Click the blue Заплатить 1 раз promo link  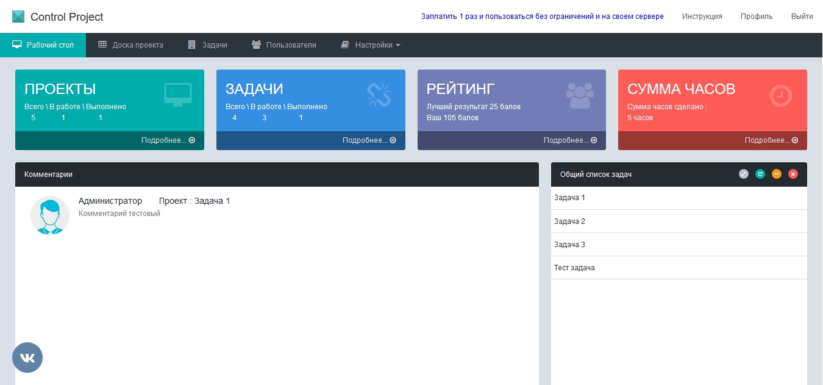[543, 16]
